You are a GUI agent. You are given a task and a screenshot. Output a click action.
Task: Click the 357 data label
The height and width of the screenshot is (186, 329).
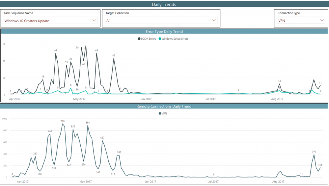pyautogui.click(x=35, y=154)
